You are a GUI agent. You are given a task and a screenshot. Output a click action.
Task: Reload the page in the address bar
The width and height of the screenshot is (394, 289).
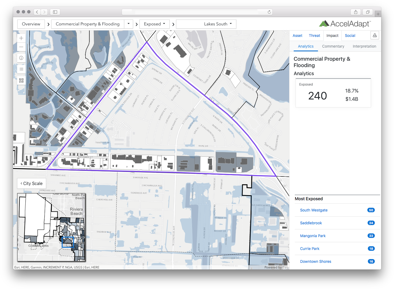[269, 12]
